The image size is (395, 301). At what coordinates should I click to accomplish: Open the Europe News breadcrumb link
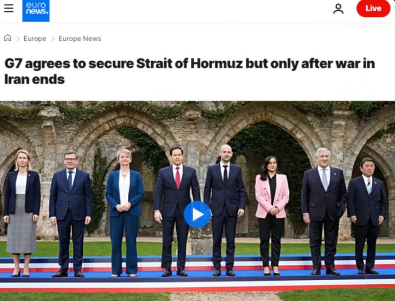click(80, 39)
